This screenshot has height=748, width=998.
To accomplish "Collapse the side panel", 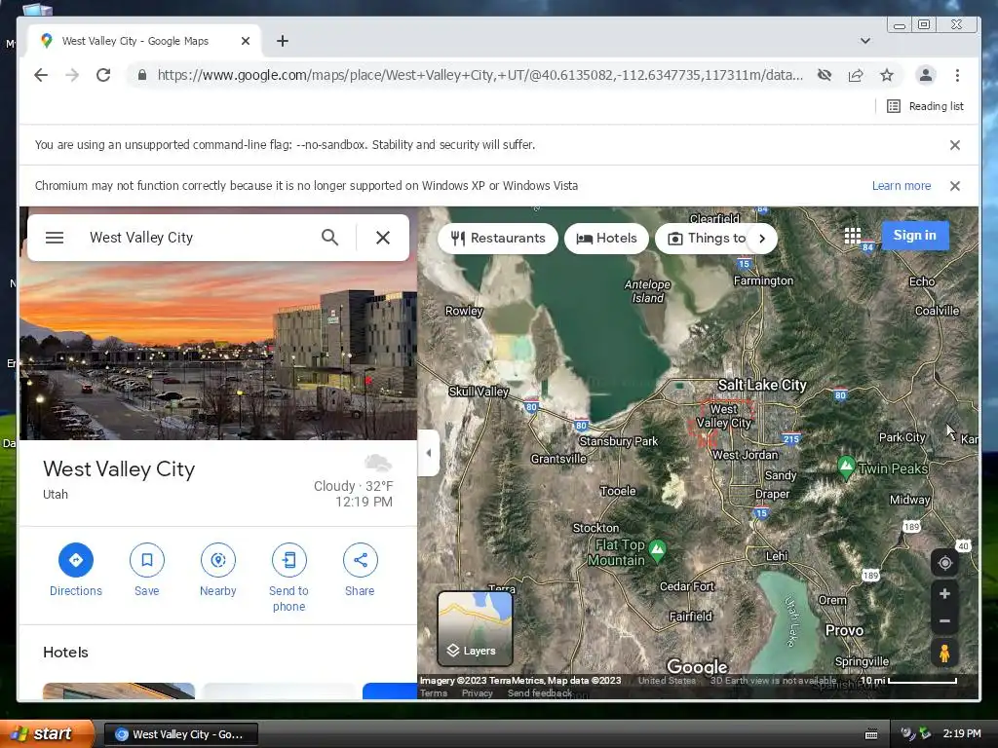I will point(429,453).
